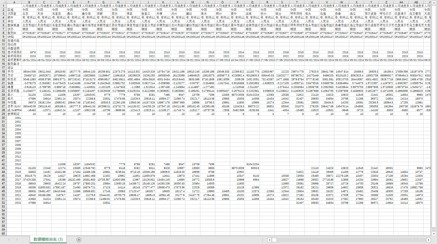Select column header G
437x244 pixels.
103,2
